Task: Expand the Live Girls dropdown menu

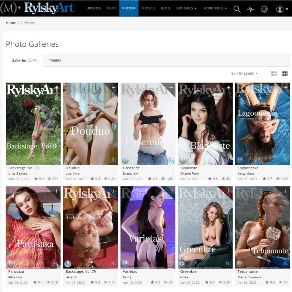Action: point(187,8)
